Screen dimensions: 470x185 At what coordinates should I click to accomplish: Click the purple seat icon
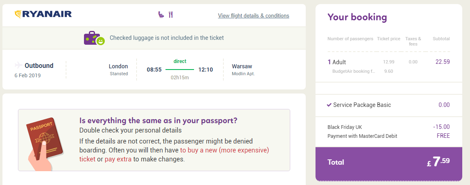click(161, 14)
